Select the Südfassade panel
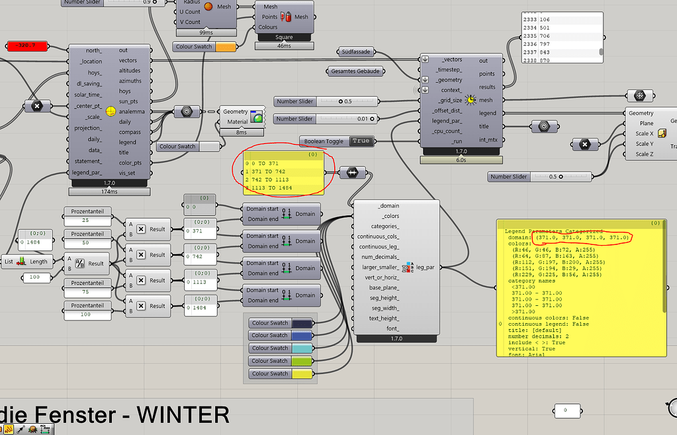Screen dimensions: 677x435 pos(356,51)
